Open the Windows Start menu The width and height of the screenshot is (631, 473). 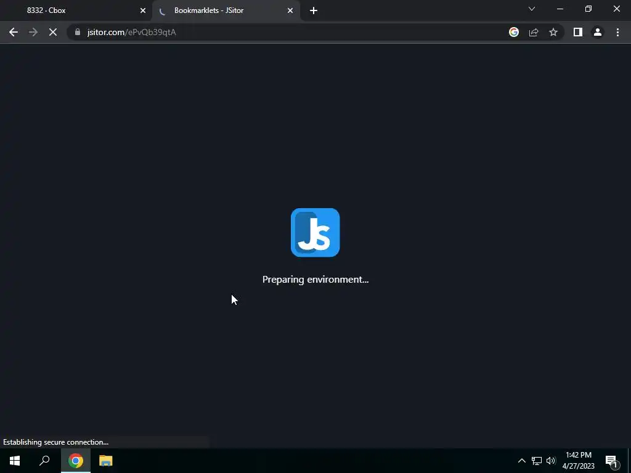point(15,461)
